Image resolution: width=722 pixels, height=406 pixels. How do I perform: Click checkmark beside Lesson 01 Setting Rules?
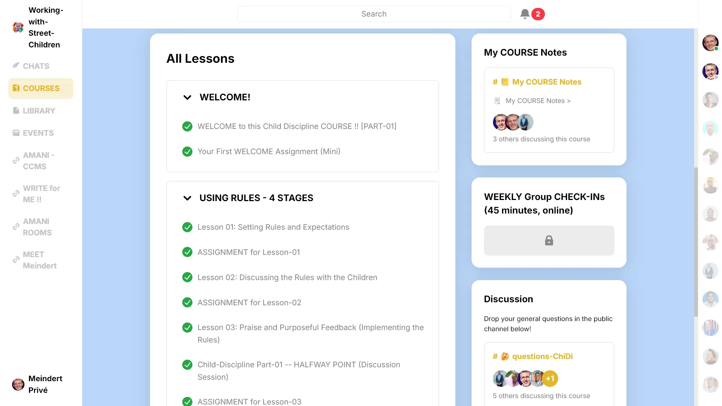coord(187,227)
